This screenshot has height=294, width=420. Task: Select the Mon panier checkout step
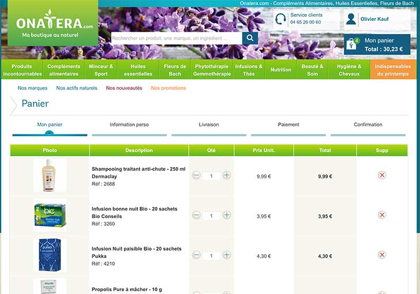50,125
